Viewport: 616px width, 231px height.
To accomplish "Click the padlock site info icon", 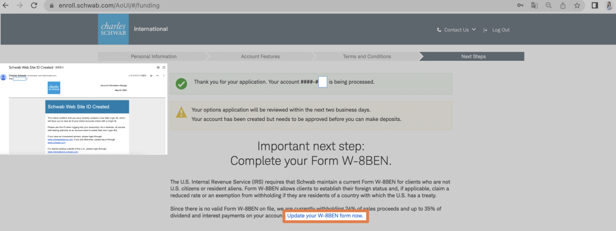I will (51, 6).
